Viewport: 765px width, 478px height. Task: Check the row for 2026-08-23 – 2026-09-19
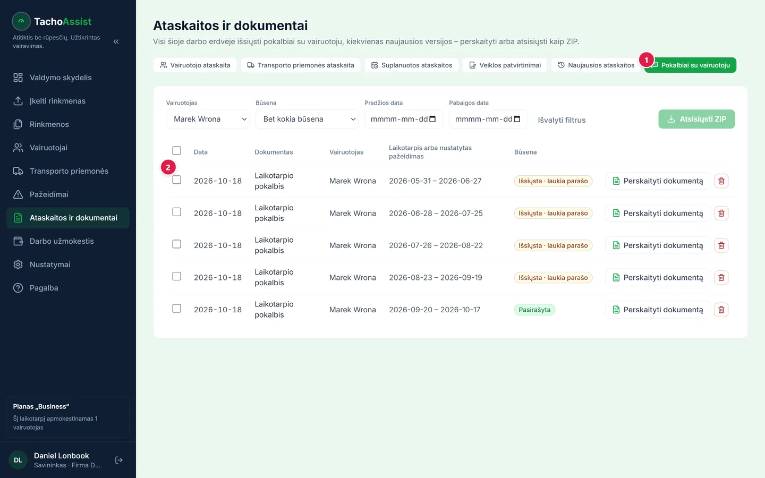click(177, 276)
